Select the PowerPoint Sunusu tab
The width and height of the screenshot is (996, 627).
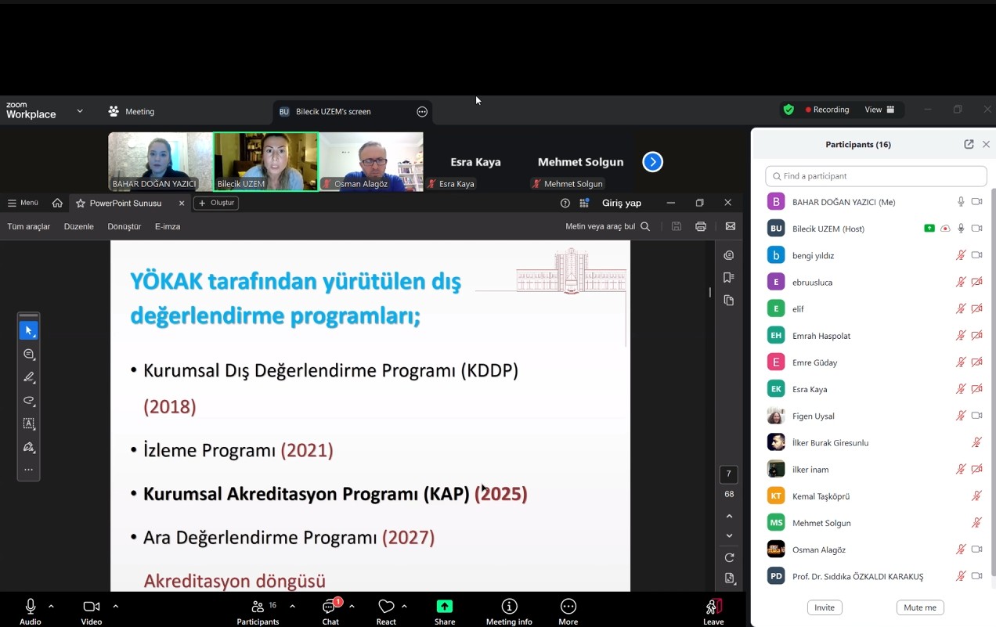click(125, 203)
